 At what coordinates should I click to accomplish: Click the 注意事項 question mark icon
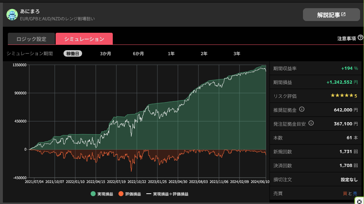(x=360, y=38)
